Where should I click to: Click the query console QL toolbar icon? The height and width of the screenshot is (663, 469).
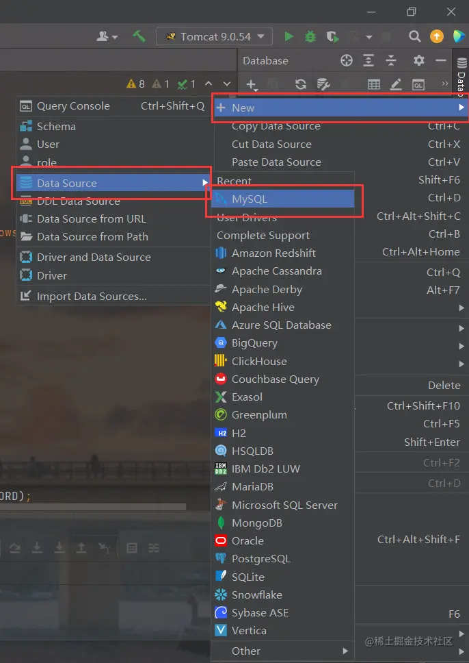coord(418,84)
